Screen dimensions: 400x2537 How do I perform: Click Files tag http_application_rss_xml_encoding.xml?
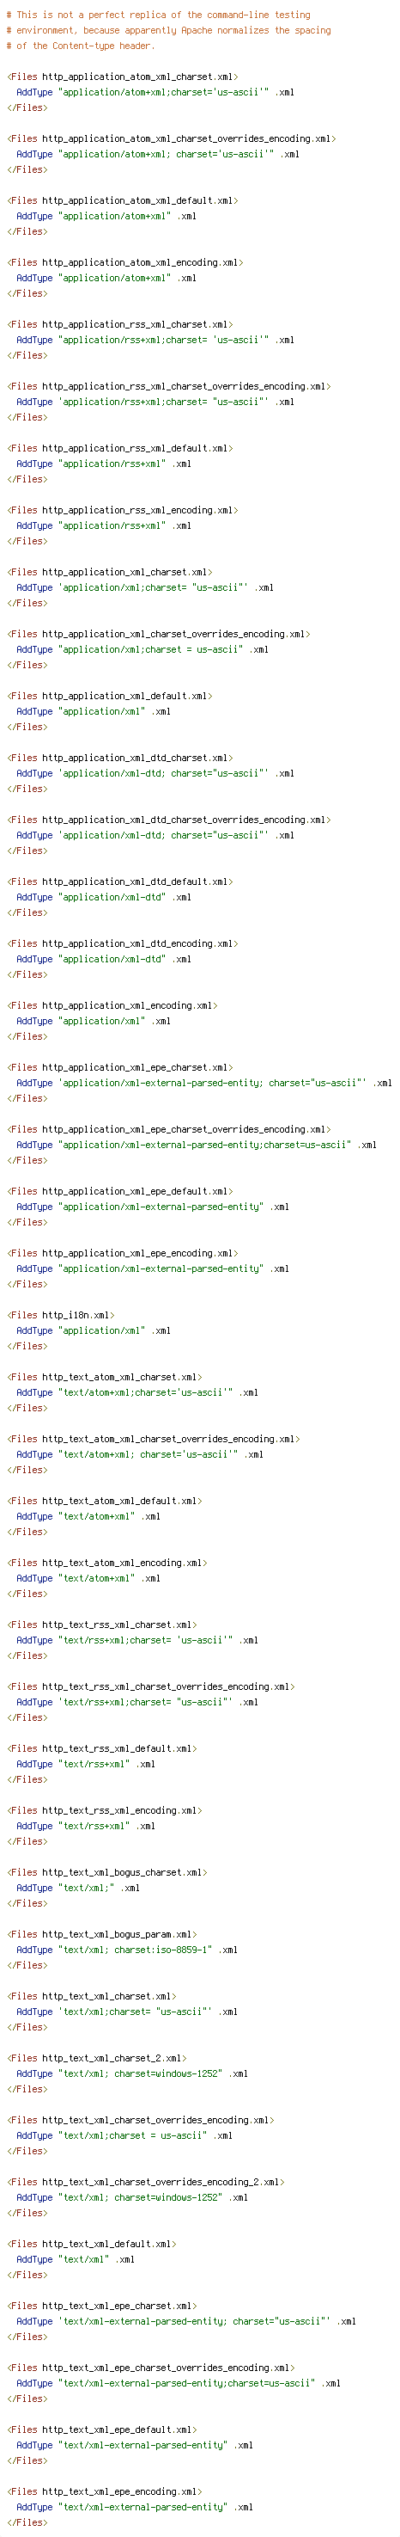click(122, 511)
